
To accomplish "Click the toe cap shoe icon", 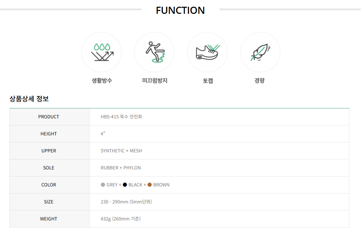I will 207,52.
